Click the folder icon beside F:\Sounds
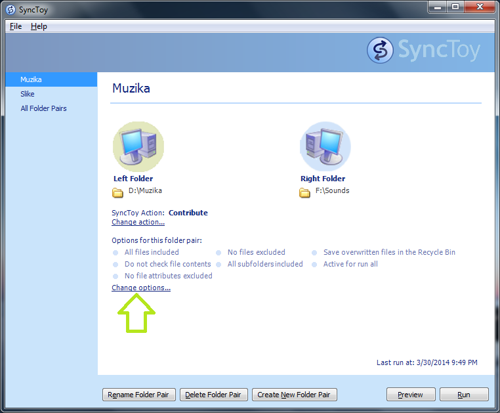The image size is (500, 413). tap(304, 193)
